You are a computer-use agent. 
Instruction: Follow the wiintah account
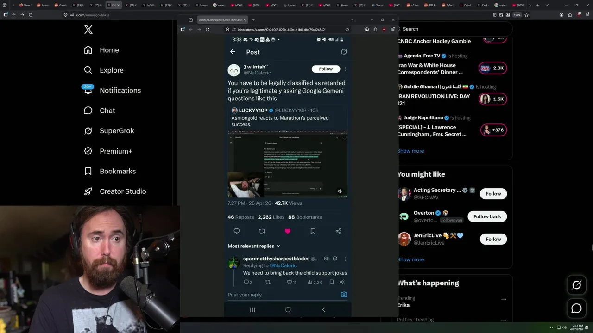click(326, 69)
